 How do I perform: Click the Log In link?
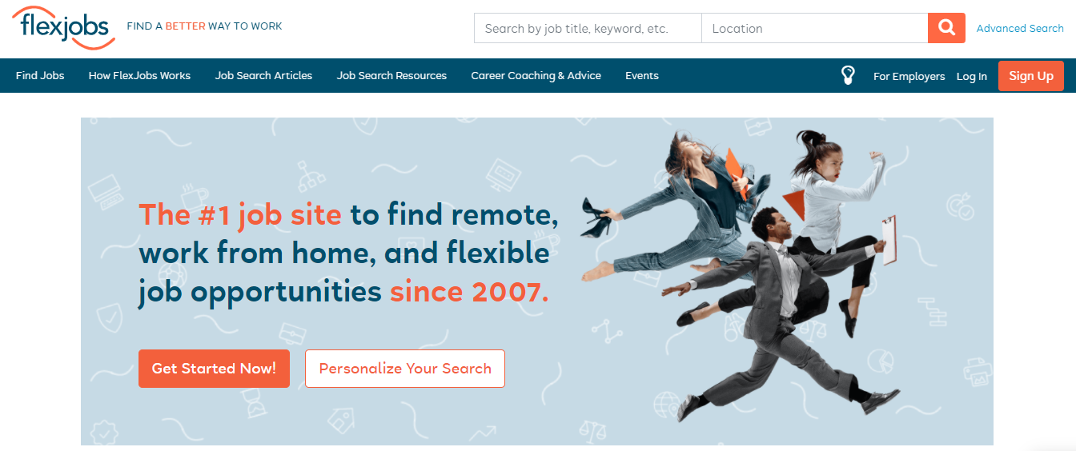971,77
